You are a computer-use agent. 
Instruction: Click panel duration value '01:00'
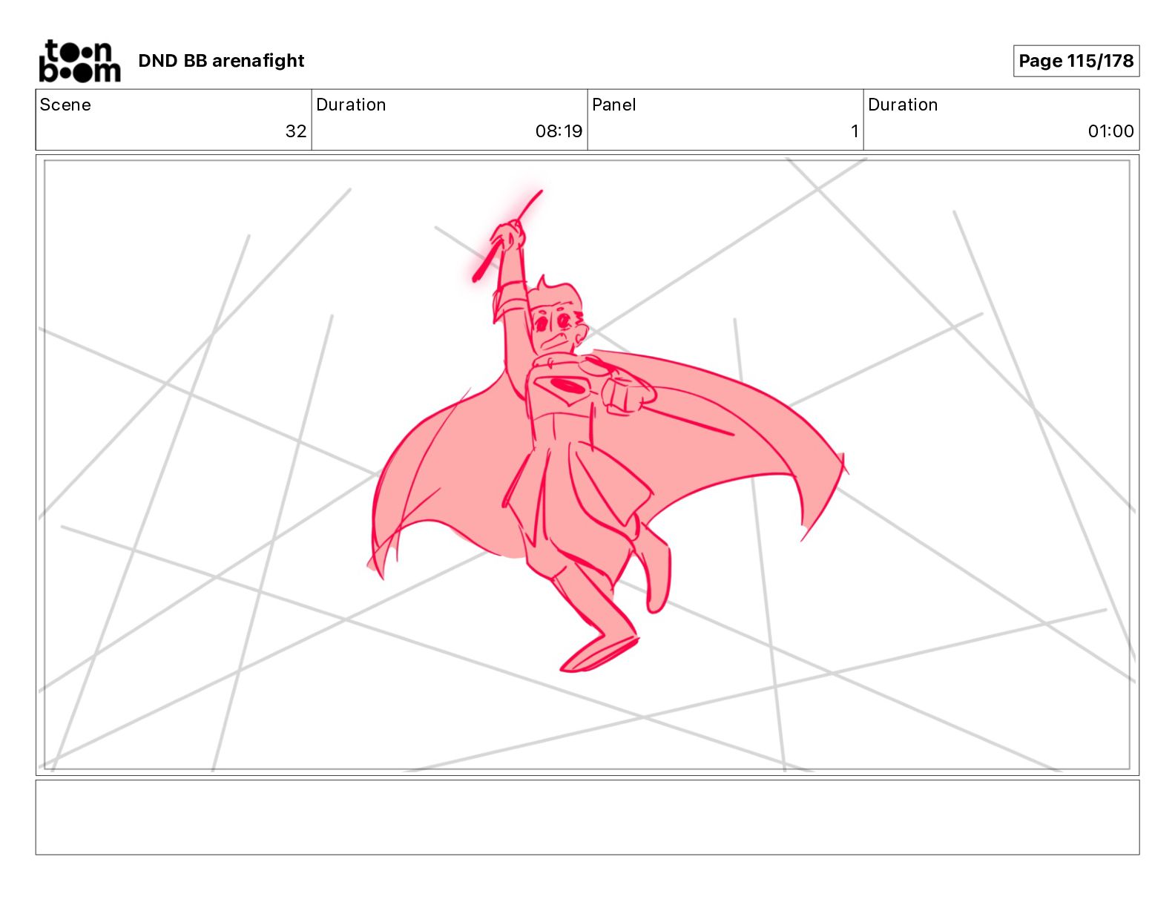click(x=1110, y=131)
